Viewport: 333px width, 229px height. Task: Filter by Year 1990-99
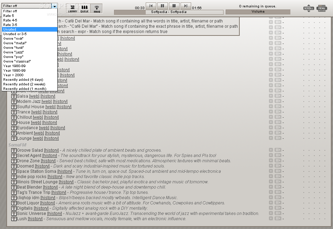(30, 71)
